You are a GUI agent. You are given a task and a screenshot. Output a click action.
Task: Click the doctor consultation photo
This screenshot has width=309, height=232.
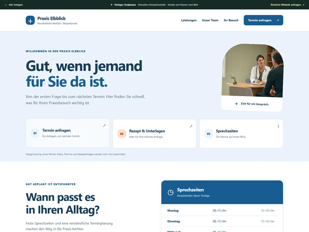tap(252, 70)
